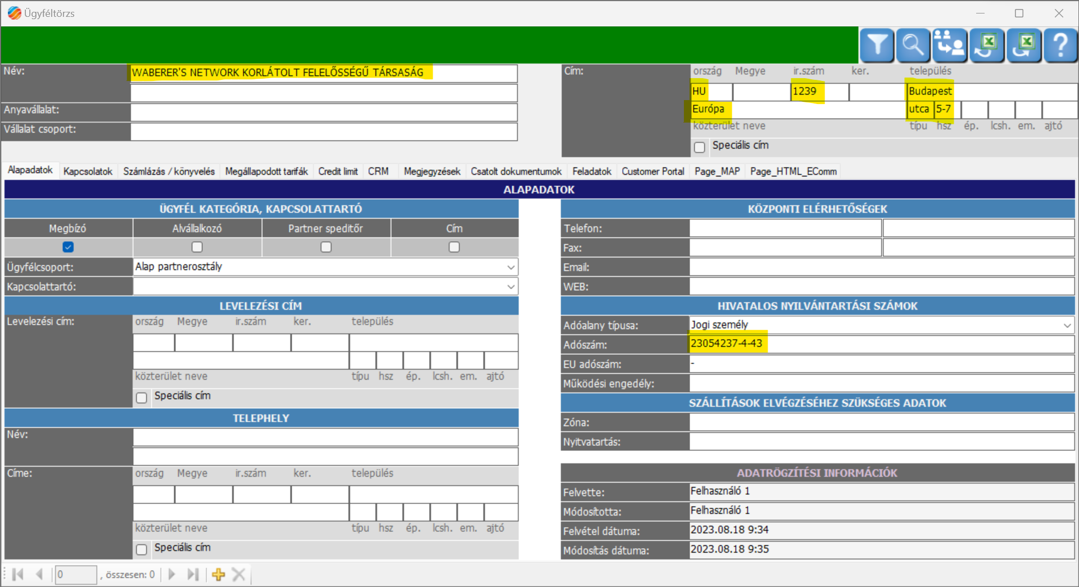Image resolution: width=1079 pixels, height=587 pixels.
Task: Click the Zóna input field
Action: [x=882, y=422]
